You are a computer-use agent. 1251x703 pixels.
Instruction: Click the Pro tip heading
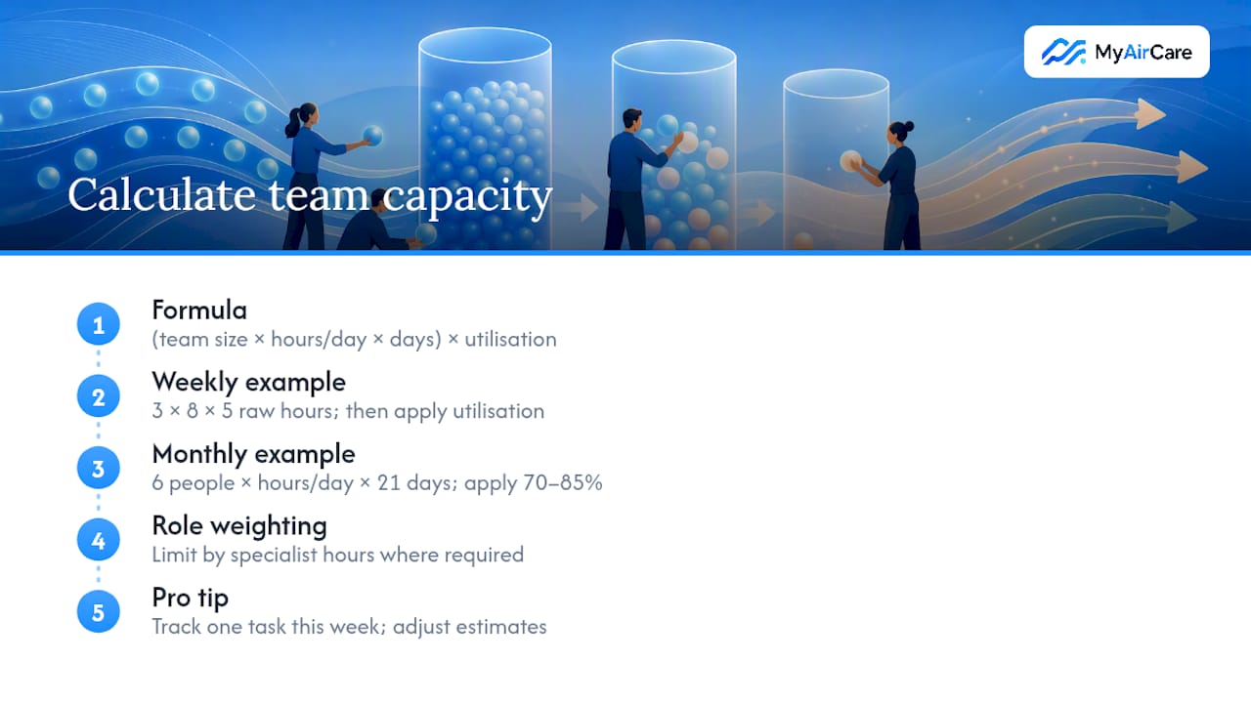pos(190,597)
